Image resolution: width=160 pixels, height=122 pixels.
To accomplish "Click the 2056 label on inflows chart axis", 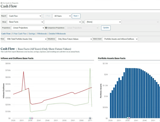I will pos(64,120).
